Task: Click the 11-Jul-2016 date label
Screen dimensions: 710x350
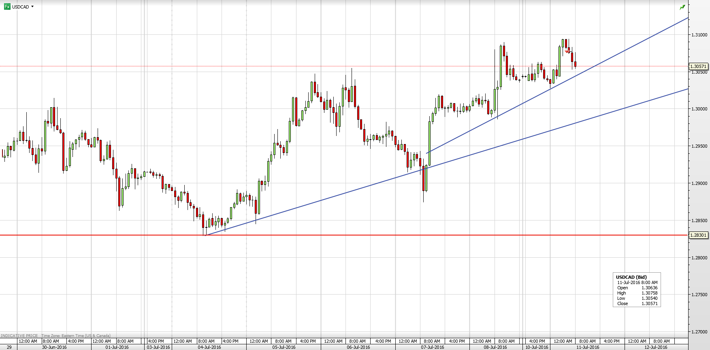Action: (588, 347)
